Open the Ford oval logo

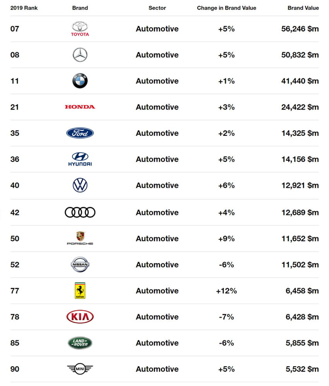pyautogui.click(x=80, y=133)
